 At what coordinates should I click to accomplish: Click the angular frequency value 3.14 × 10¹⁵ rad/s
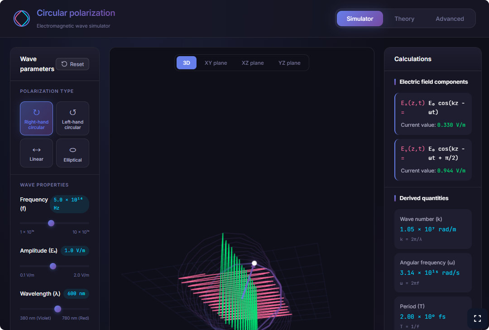pos(430,273)
